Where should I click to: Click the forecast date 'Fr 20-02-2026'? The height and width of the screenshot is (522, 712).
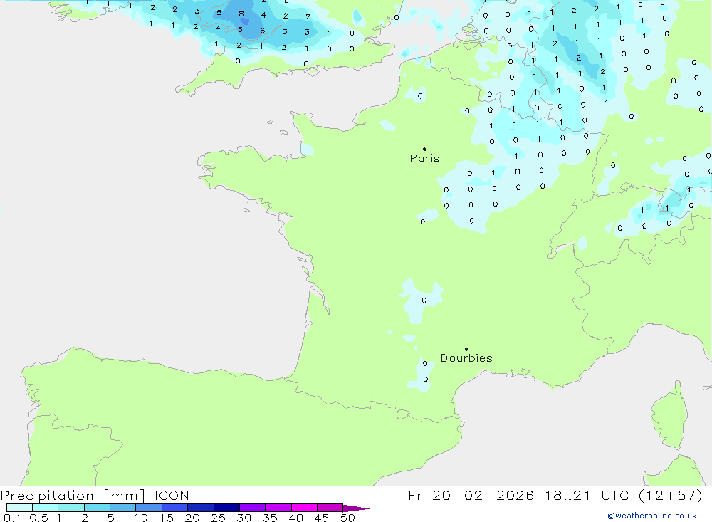point(471,496)
